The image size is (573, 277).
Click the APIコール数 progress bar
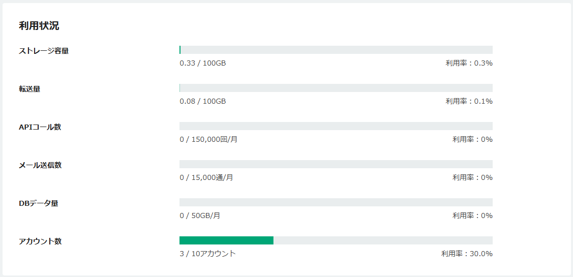click(x=336, y=126)
